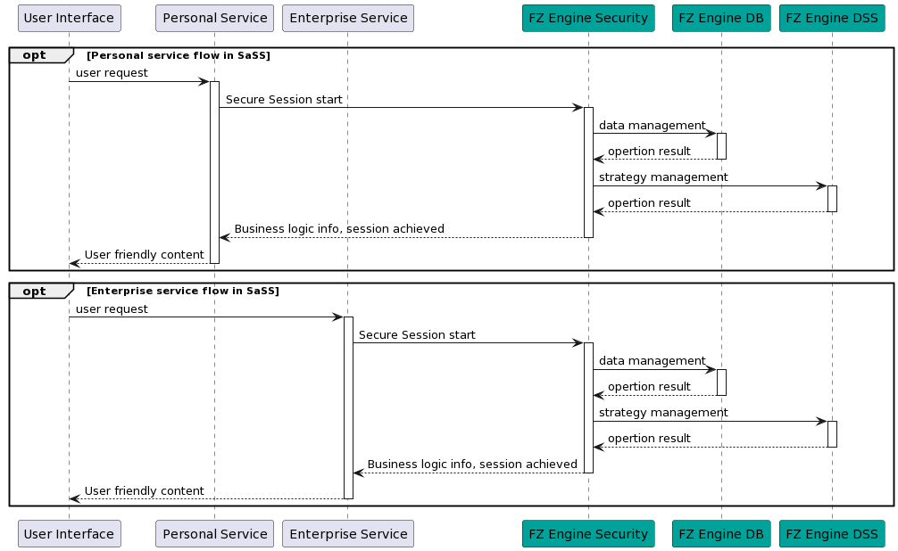The width and height of the screenshot is (898, 551).
Task: Click the Secure Session start message from Enterprise Service
Action: tap(417, 335)
